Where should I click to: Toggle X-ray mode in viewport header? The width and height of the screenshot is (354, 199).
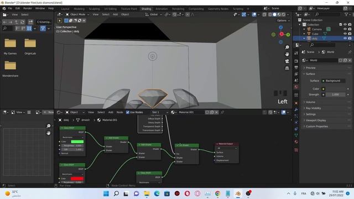tap(264, 14)
